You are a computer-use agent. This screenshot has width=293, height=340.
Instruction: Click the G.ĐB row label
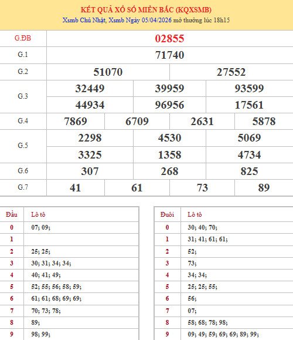click(23, 38)
